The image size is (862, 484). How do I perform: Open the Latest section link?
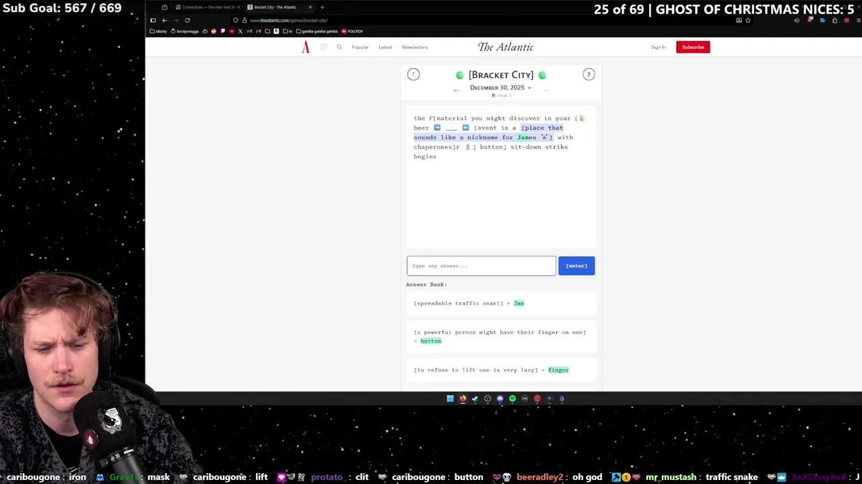click(x=385, y=47)
